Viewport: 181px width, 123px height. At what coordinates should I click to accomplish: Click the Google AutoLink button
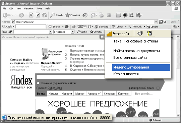(x=135, y=27)
